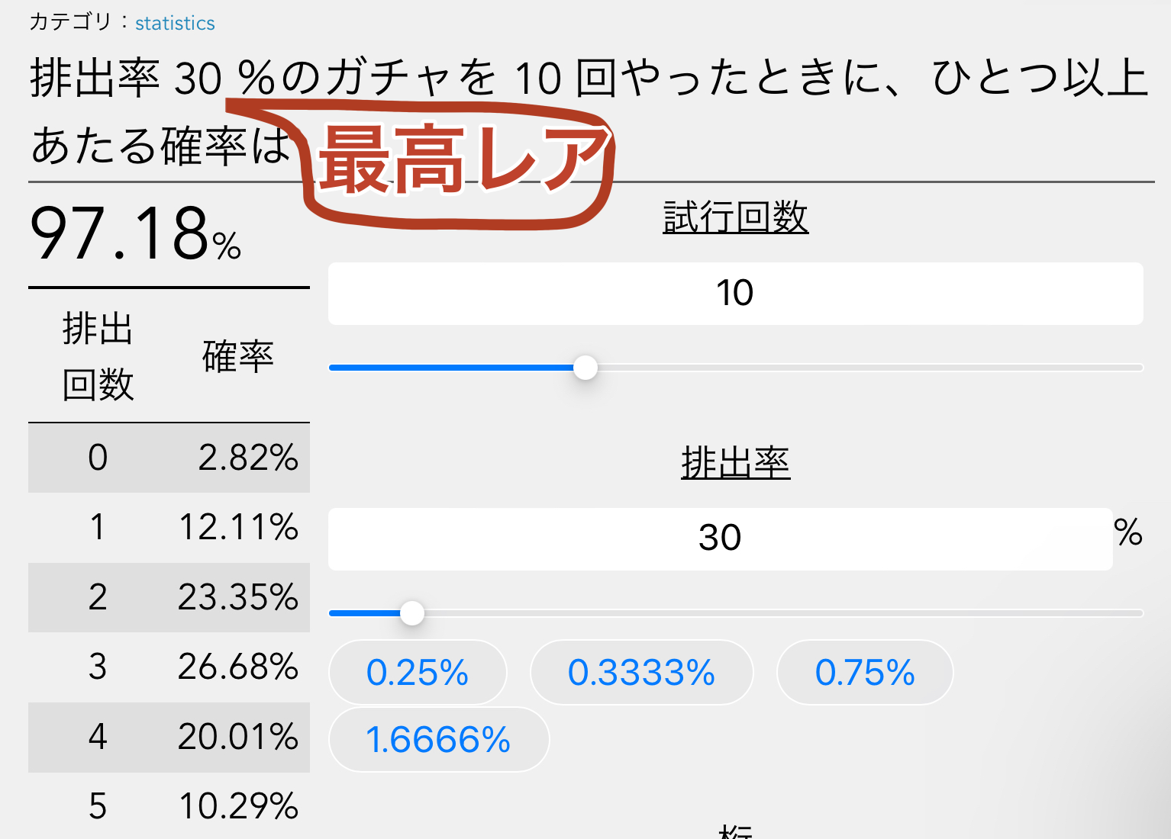Click the 排出率 underlined label

pyautogui.click(x=735, y=463)
